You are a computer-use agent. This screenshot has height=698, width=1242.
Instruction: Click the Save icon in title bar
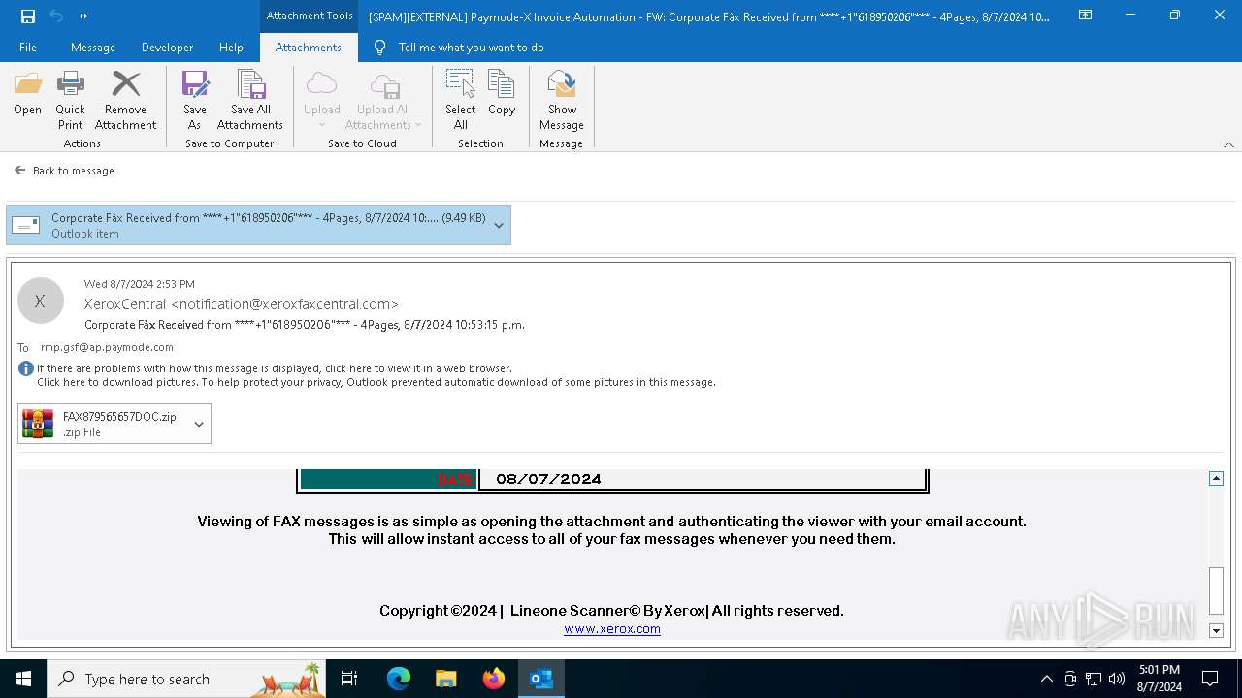28,16
